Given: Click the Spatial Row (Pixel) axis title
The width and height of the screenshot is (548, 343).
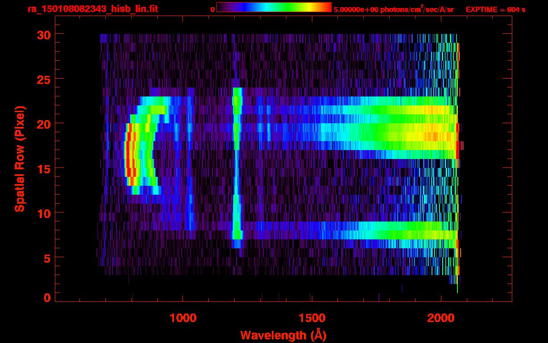Looking at the screenshot, I should (20, 159).
